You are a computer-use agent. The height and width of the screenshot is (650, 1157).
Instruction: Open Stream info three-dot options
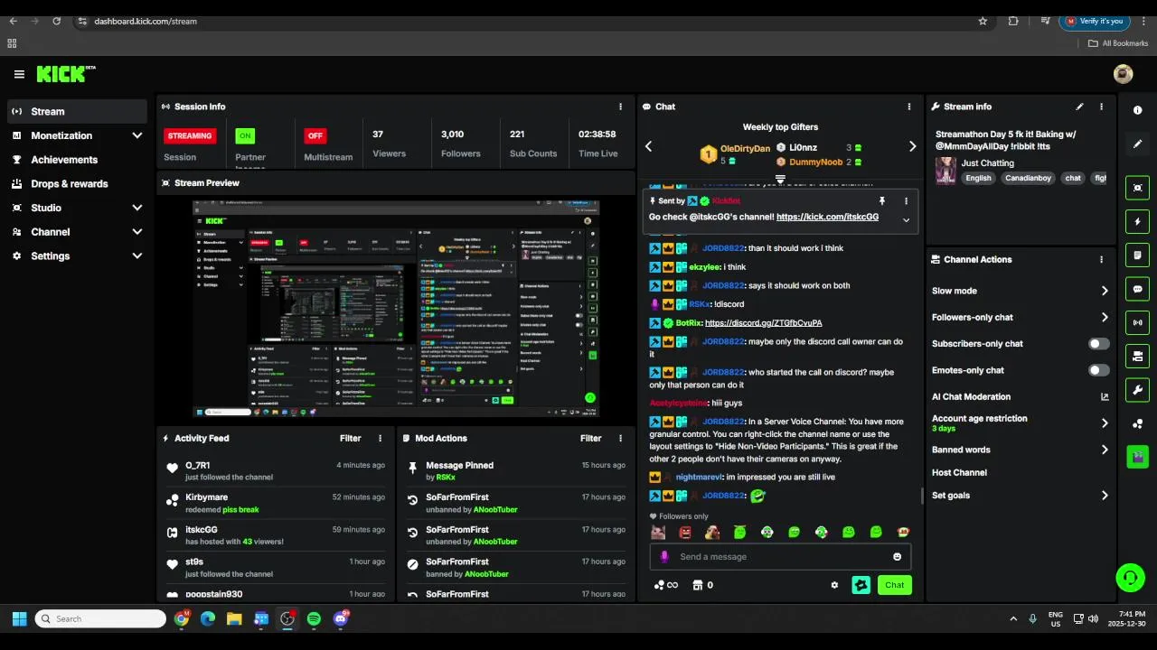tap(1101, 107)
